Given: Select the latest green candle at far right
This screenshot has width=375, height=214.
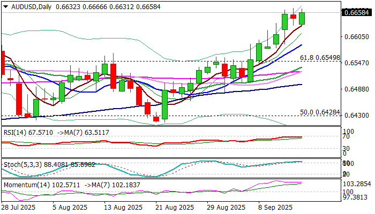Looking at the screenshot, I should (x=302, y=18).
